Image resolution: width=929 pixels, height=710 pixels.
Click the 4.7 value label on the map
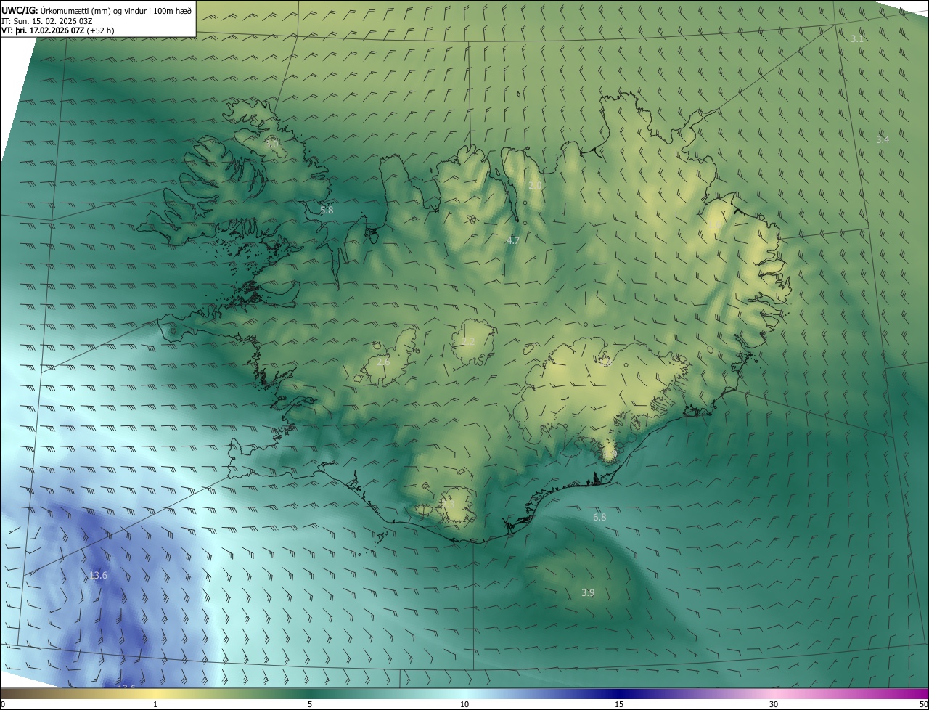(x=513, y=240)
